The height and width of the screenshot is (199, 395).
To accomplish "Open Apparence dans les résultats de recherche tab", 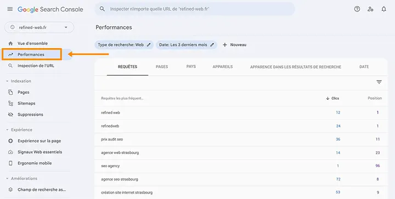I will pos(296,67).
